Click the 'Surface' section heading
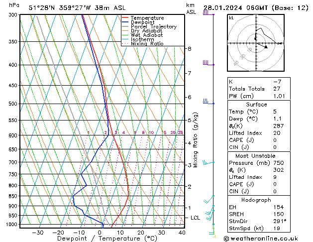 (256, 105)
